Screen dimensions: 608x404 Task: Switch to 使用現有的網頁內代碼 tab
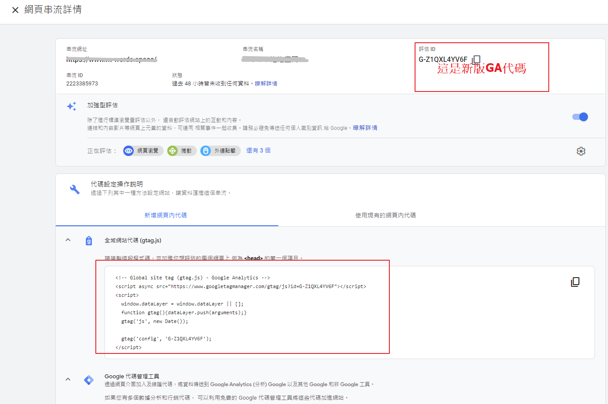pos(385,215)
